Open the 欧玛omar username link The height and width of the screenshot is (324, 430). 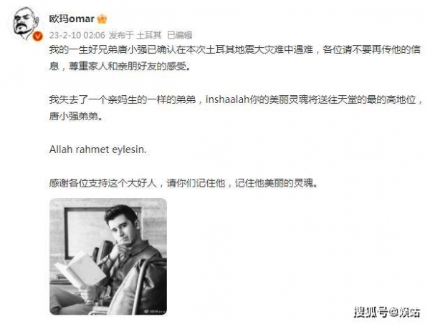(x=72, y=19)
